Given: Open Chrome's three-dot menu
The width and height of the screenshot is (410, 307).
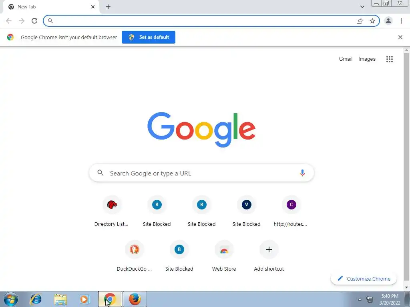Looking at the screenshot, I should coord(401,21).
